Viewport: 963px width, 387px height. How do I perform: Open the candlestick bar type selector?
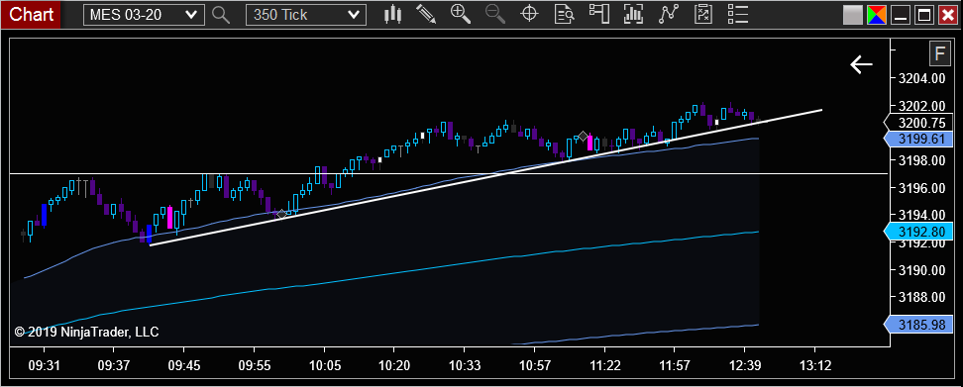pyautogui.click(x=392, y=15)
